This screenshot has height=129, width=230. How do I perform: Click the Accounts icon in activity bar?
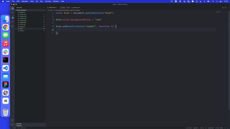12,120
